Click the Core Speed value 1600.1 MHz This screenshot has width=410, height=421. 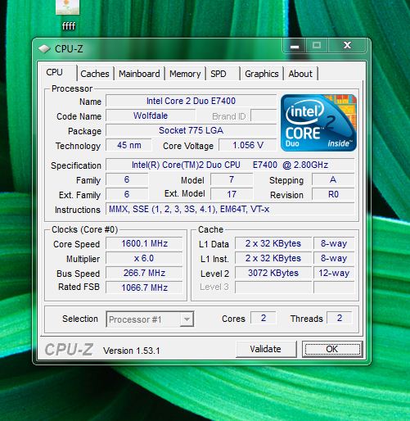pyautogui.click(x=144, y=243)
